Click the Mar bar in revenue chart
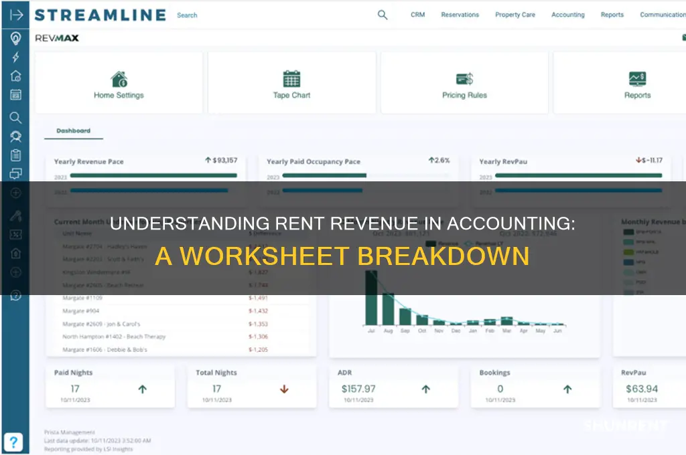686x455 pixels. tap(506, 321)
